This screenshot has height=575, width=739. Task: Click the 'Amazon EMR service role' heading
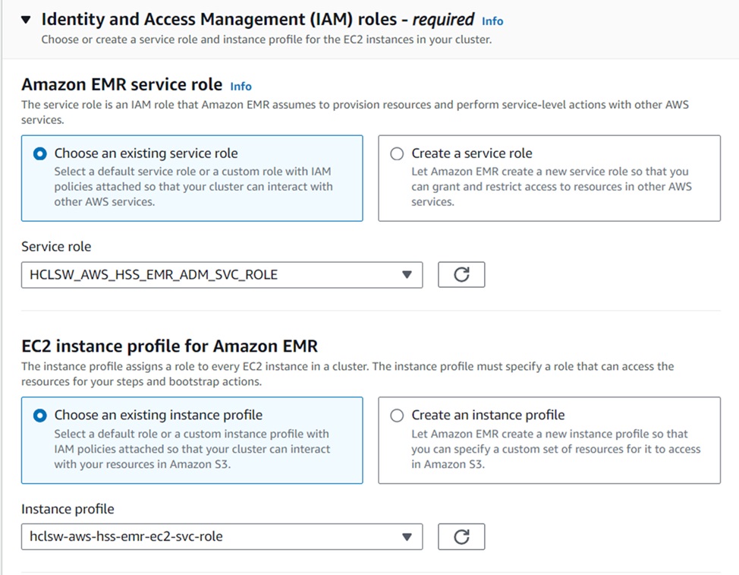[x=122, y=84]
